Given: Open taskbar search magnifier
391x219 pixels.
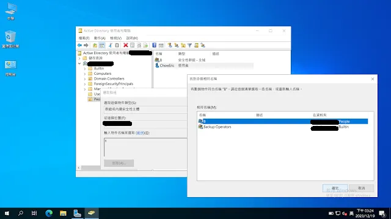Looking at the screenshot, I should pos(21,214).
